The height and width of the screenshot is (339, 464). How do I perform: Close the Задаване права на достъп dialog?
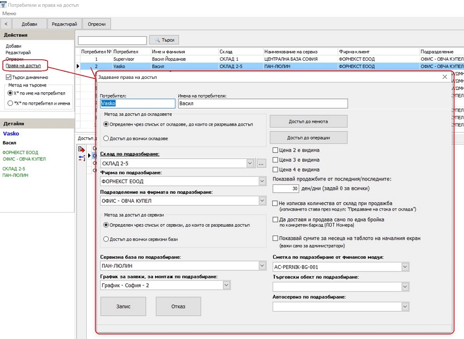(x=445, y=77)
